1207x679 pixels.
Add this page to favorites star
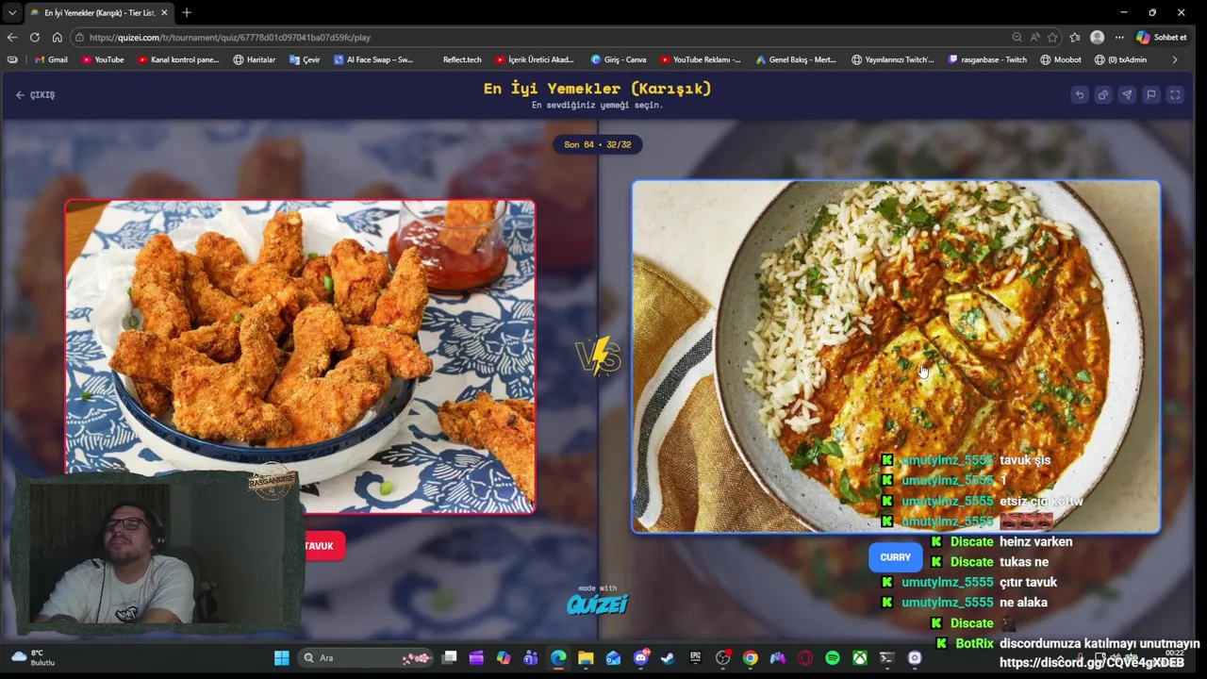[x=1051, y=37]
